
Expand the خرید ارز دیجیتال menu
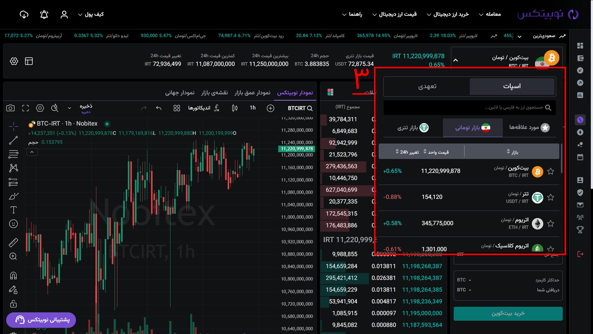click(x=448, y=15)
